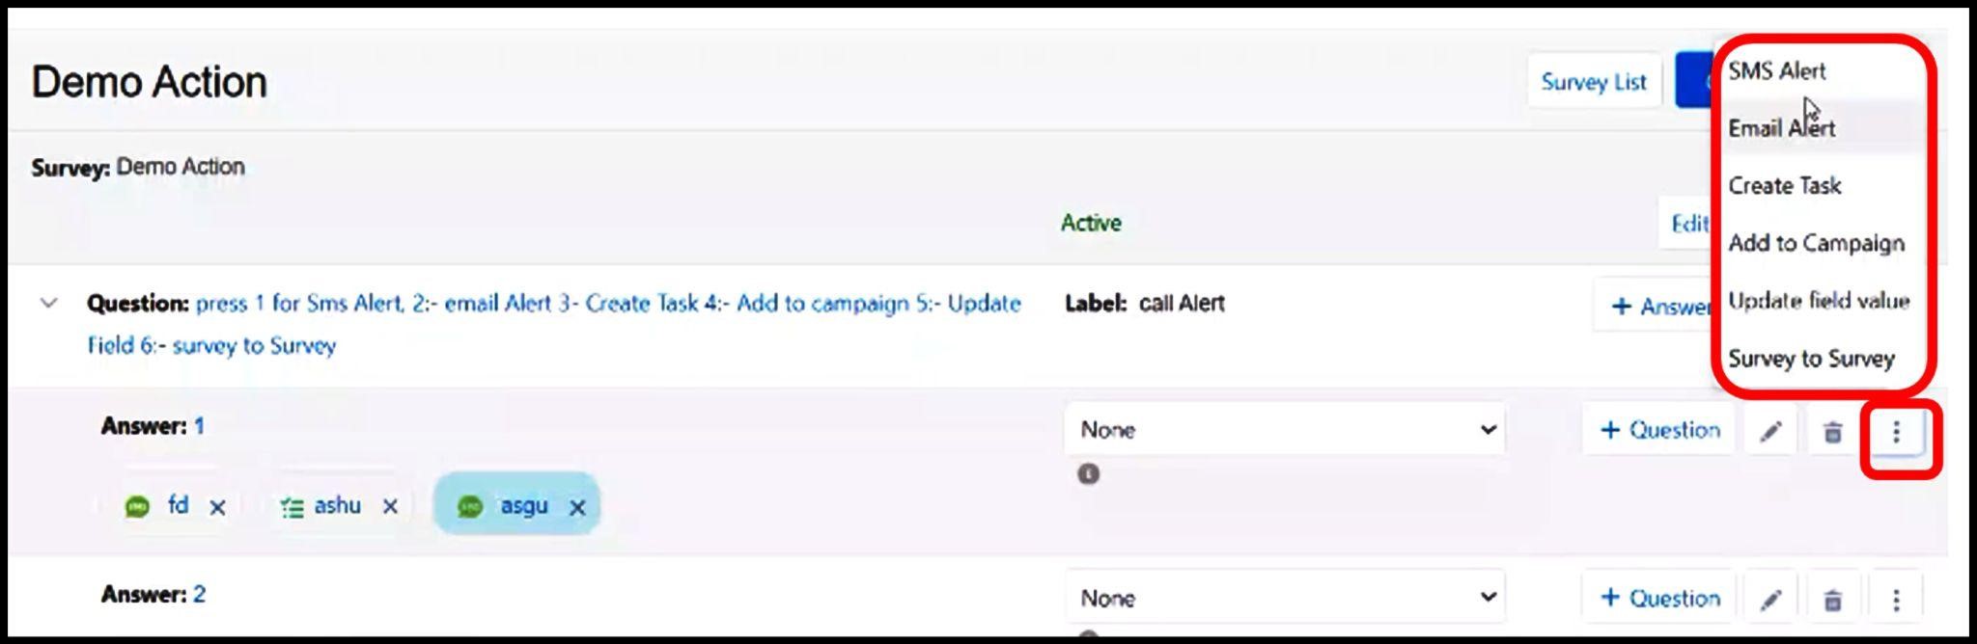Screen dimensions: 1977x644
Task: Click the pencil edit icon for Answer 2
Action: pyautogui.click(x=1770, y=600)
